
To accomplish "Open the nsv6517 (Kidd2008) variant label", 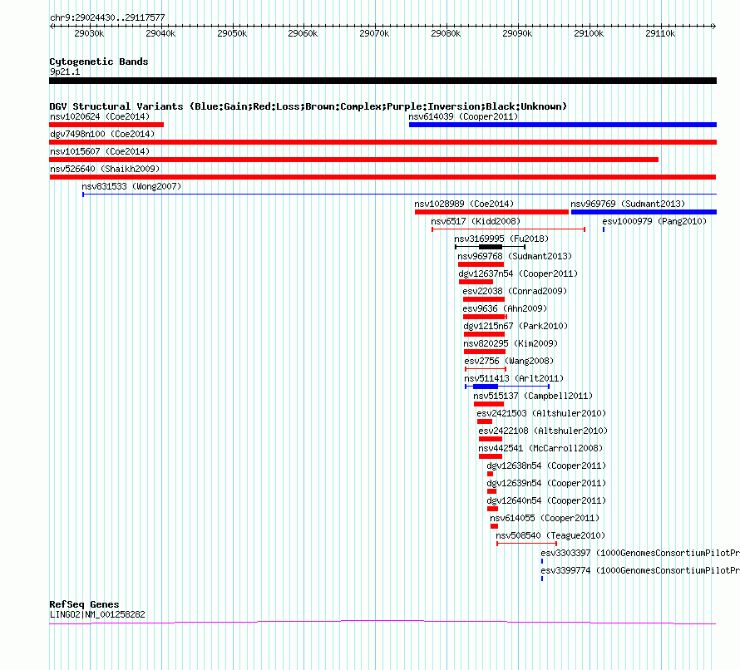I will (476, 221).
